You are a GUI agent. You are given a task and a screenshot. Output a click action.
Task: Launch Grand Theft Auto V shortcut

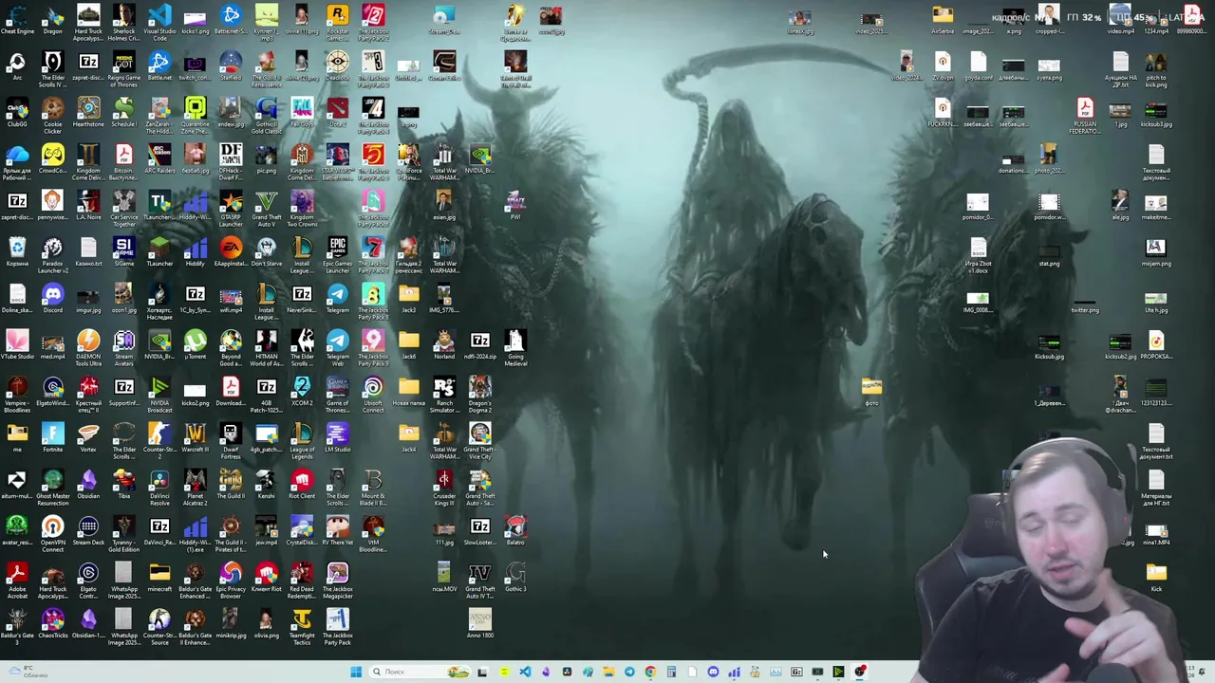click(x=266, y=208)
